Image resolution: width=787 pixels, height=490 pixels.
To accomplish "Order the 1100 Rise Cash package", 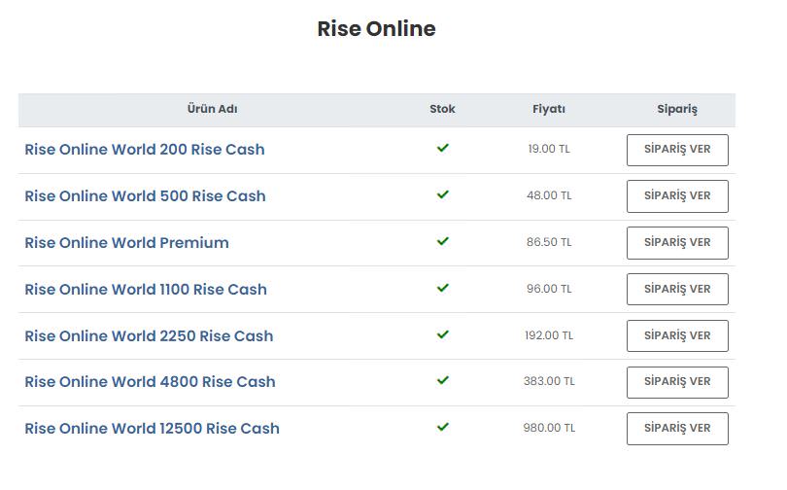I will [x=677, y=290].
